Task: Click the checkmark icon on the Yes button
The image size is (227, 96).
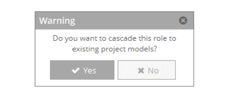Action: click(76, 71)
